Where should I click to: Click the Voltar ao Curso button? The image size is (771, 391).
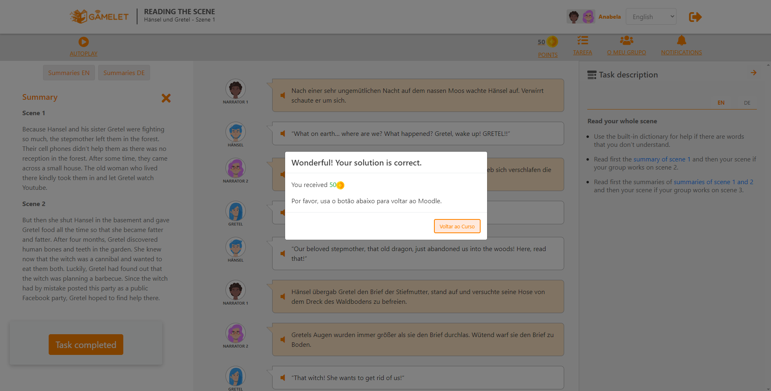457,226
